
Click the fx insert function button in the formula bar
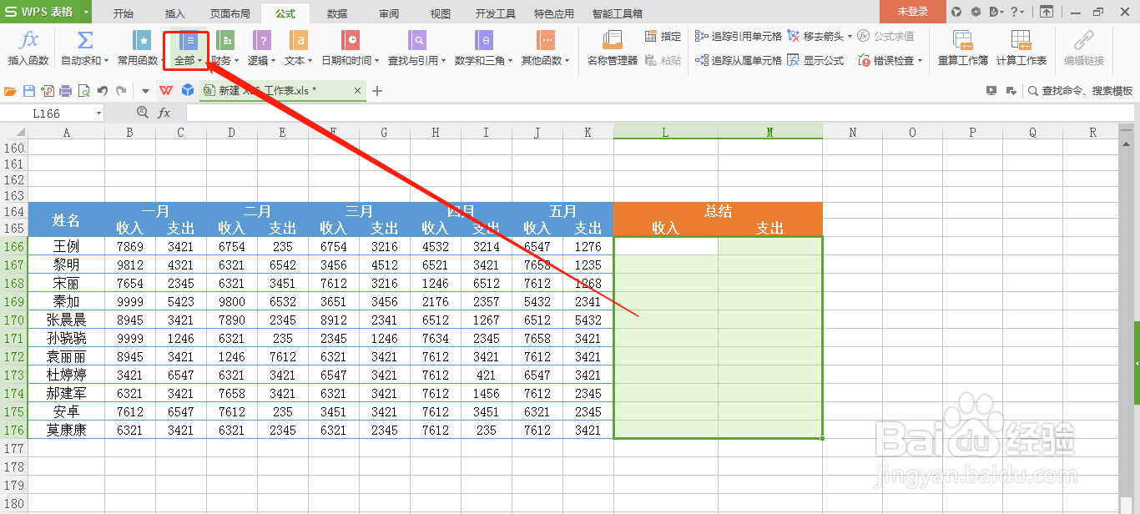pos(164,113)
